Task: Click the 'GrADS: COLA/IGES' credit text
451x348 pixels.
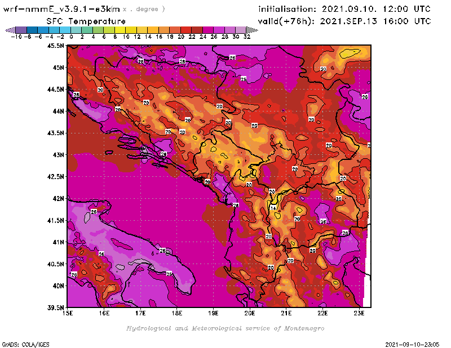Action: point(25,345)
